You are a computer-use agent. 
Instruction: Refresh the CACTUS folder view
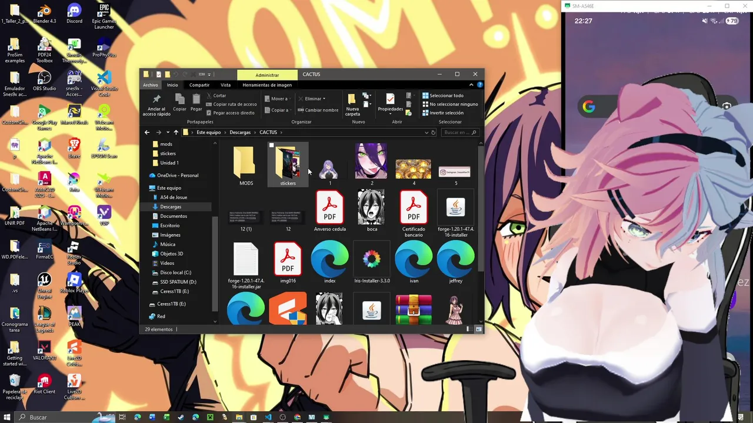tap(434, 132)
